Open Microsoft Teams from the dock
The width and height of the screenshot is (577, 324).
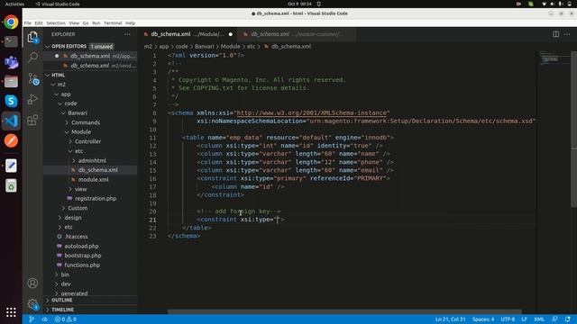[11, 62]
